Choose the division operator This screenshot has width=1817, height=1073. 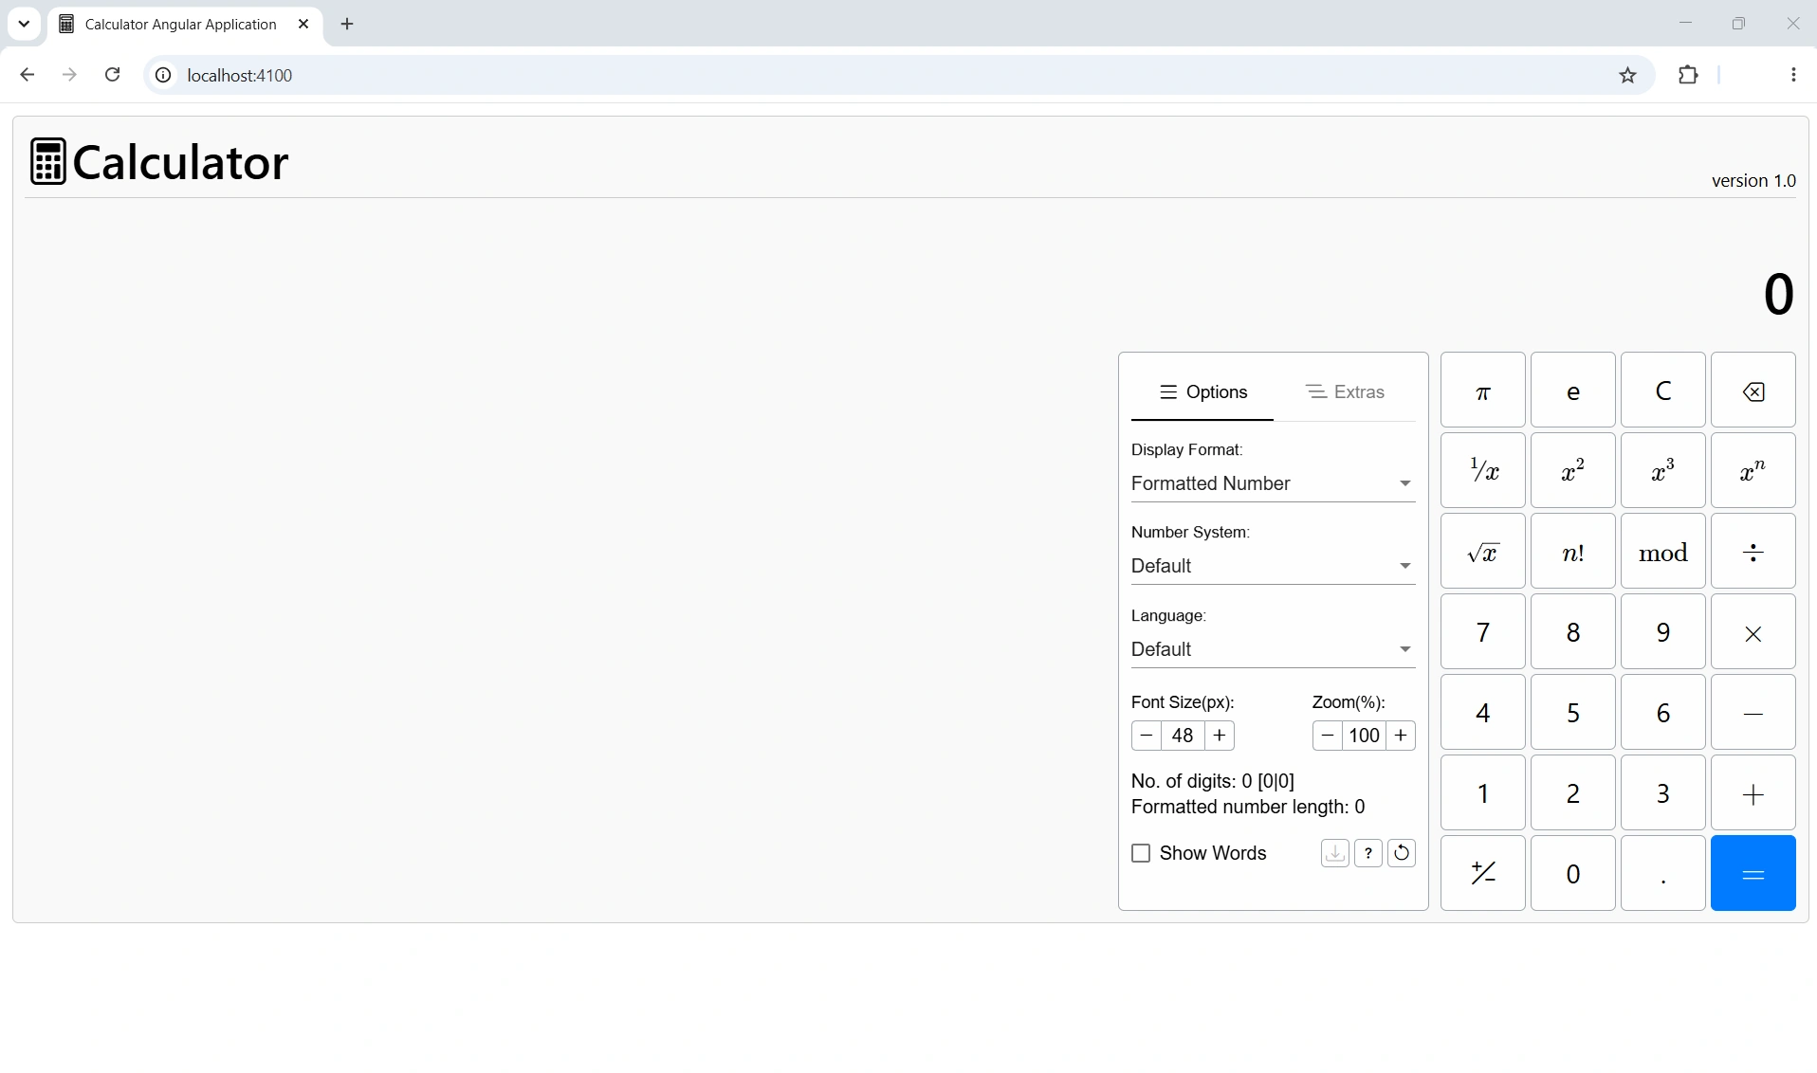pos(1753,552)
